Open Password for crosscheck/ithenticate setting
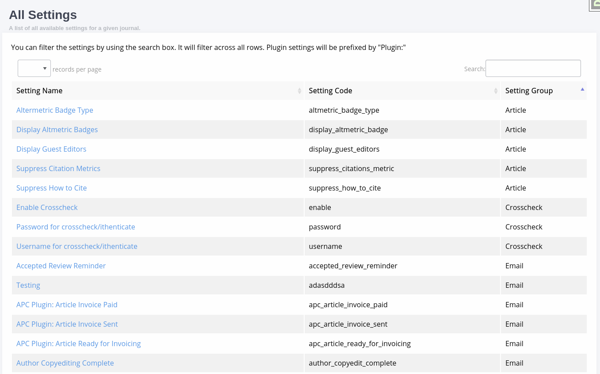Screen dimensions: 600x374 point(76,227)
